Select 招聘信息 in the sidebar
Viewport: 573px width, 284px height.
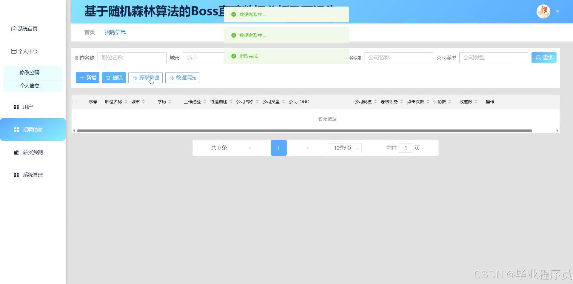point(33,129)
